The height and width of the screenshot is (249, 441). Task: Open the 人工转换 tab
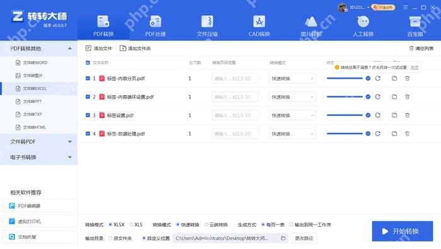coord(363,26)
